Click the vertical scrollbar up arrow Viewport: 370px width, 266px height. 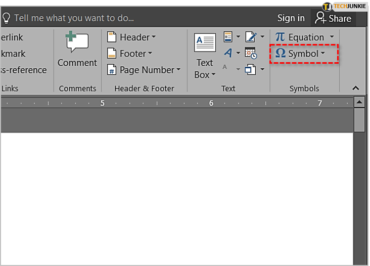click(x=359, y=102)
